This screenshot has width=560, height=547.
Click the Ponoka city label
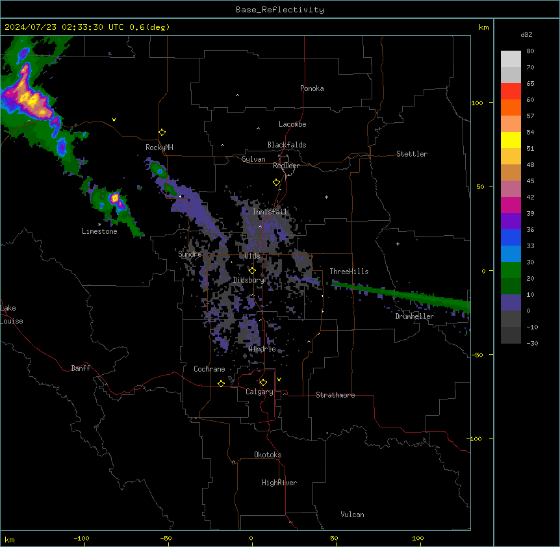coord(312,88)
